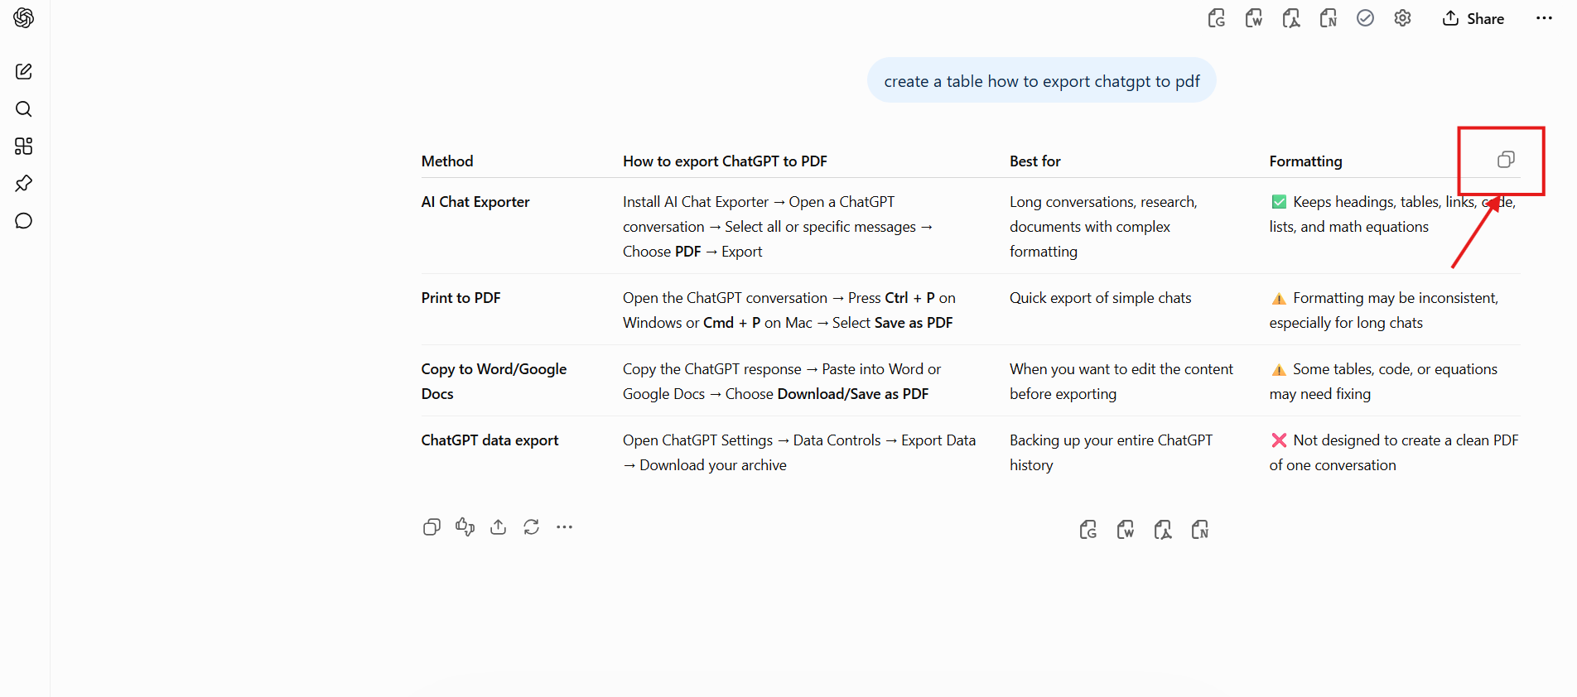1577x697 pixels.
Task: Export response to Notion below table
Action: point(1200,530)
